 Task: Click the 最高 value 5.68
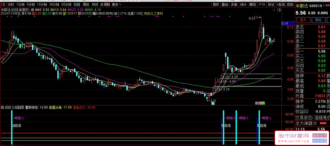click(321, 81)
